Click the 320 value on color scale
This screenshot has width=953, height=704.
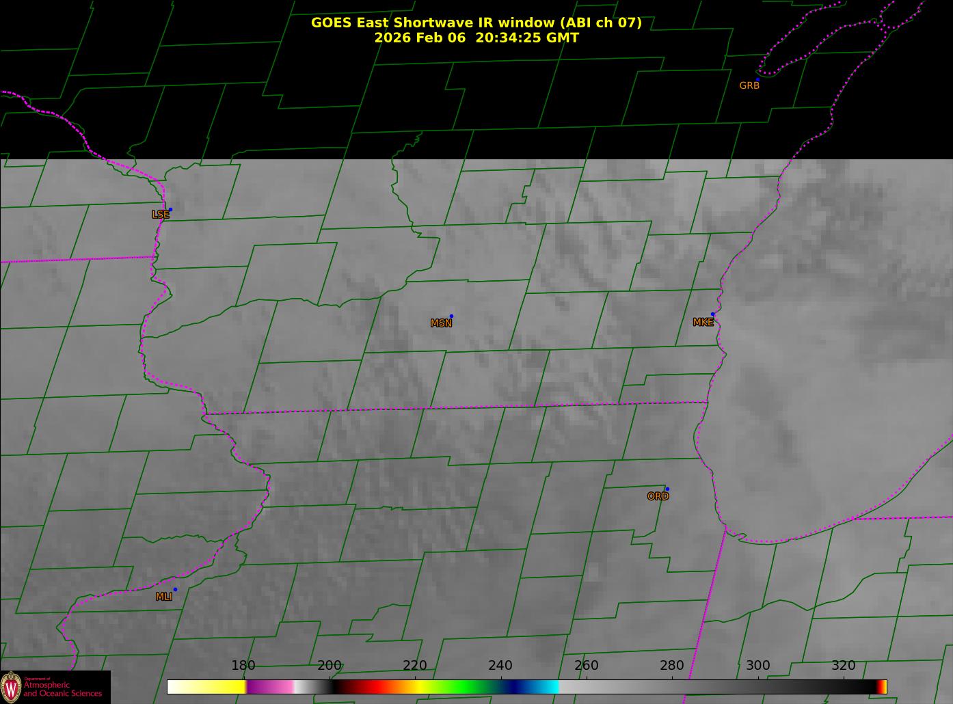click(x=843, y=666)
